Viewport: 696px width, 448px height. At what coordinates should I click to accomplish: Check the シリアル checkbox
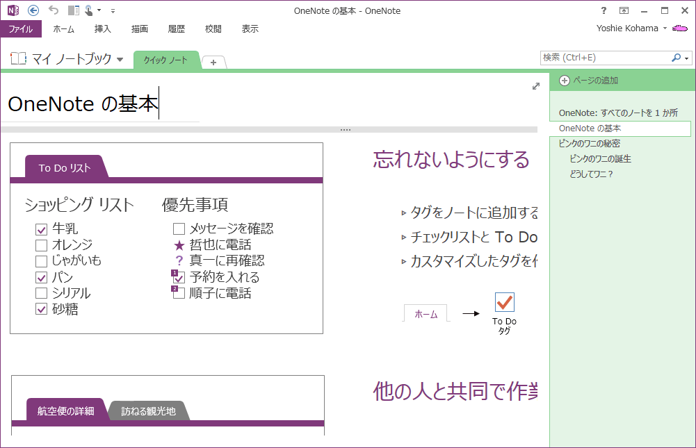pyautogui.click(x=41, y=293)
